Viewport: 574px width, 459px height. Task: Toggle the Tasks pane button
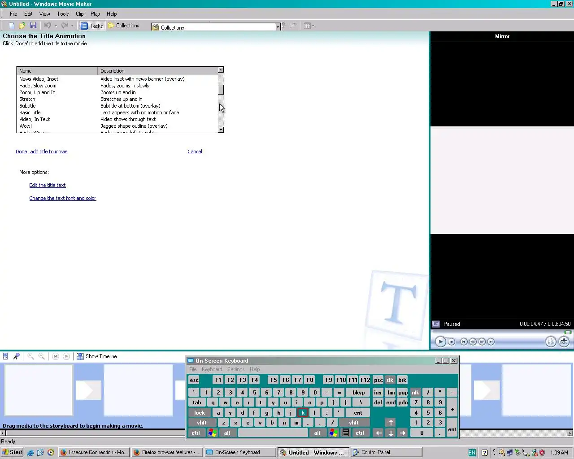[x=92, y=26]
